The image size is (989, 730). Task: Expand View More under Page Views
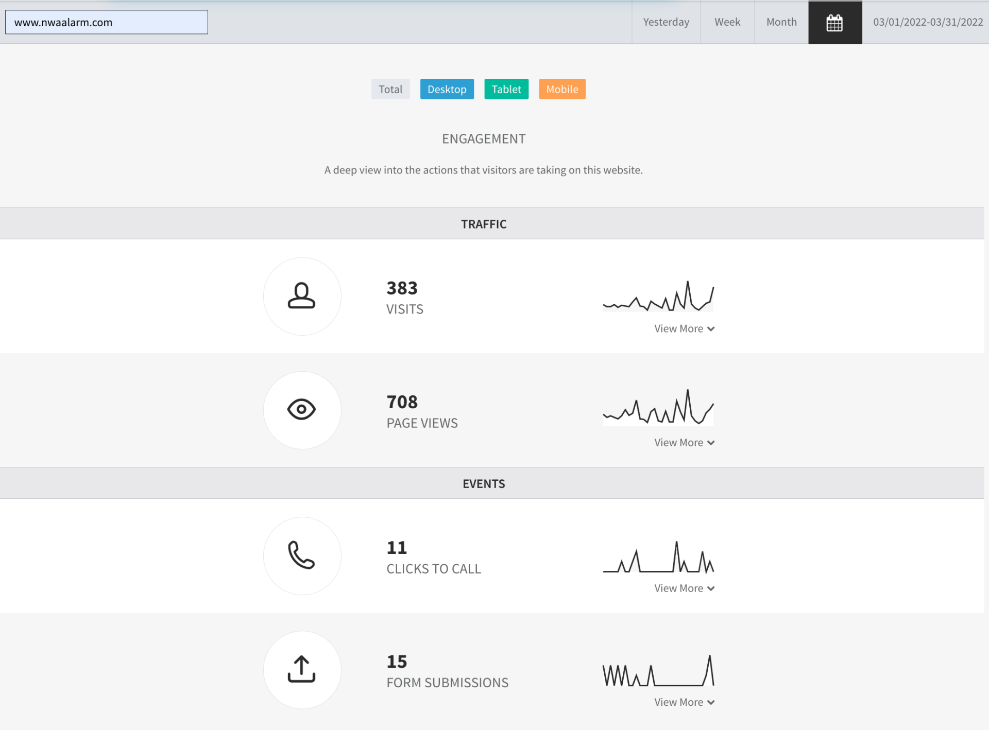pos(684,443)
